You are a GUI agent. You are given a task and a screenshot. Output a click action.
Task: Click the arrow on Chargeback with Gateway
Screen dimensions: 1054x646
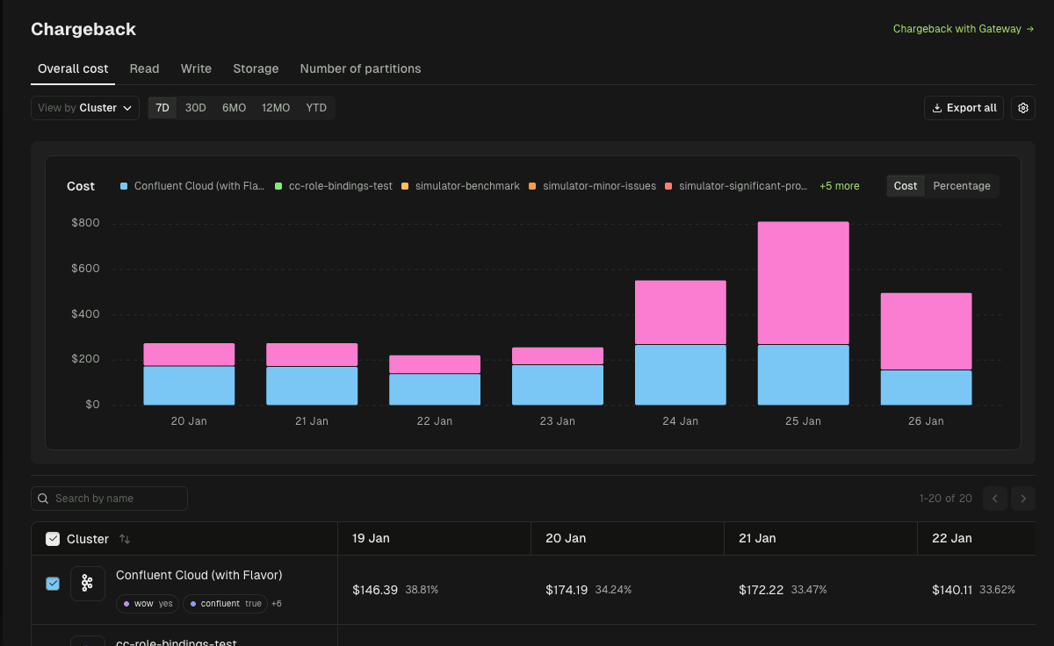tap(1030, 28)
